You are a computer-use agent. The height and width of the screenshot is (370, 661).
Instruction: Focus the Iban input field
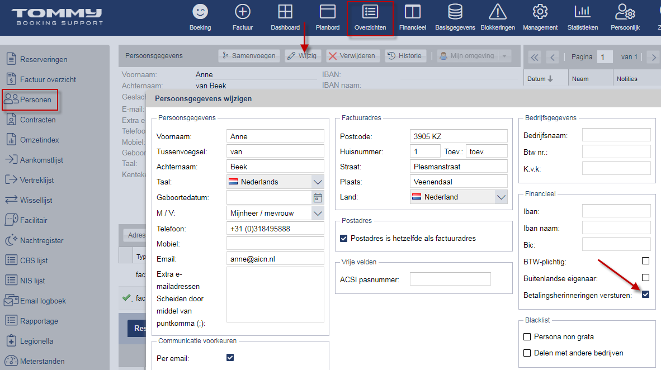(x=616, y=211)
